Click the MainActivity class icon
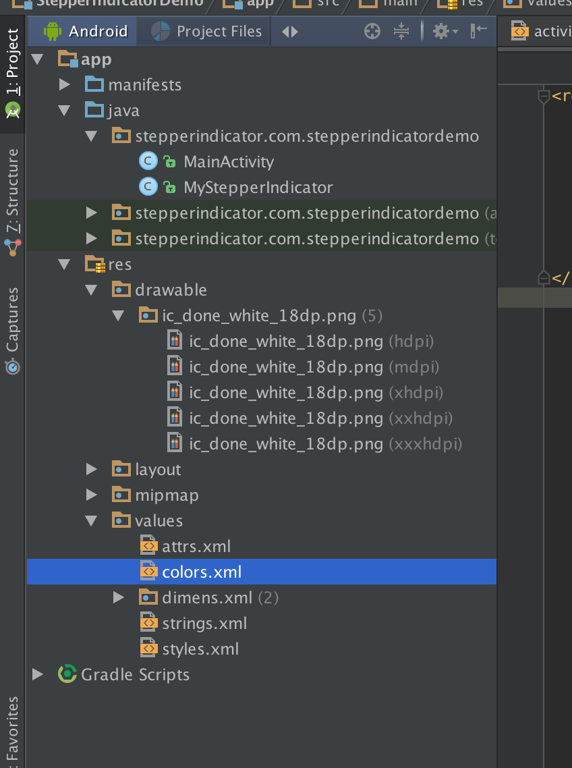 (x=148, y=161)
